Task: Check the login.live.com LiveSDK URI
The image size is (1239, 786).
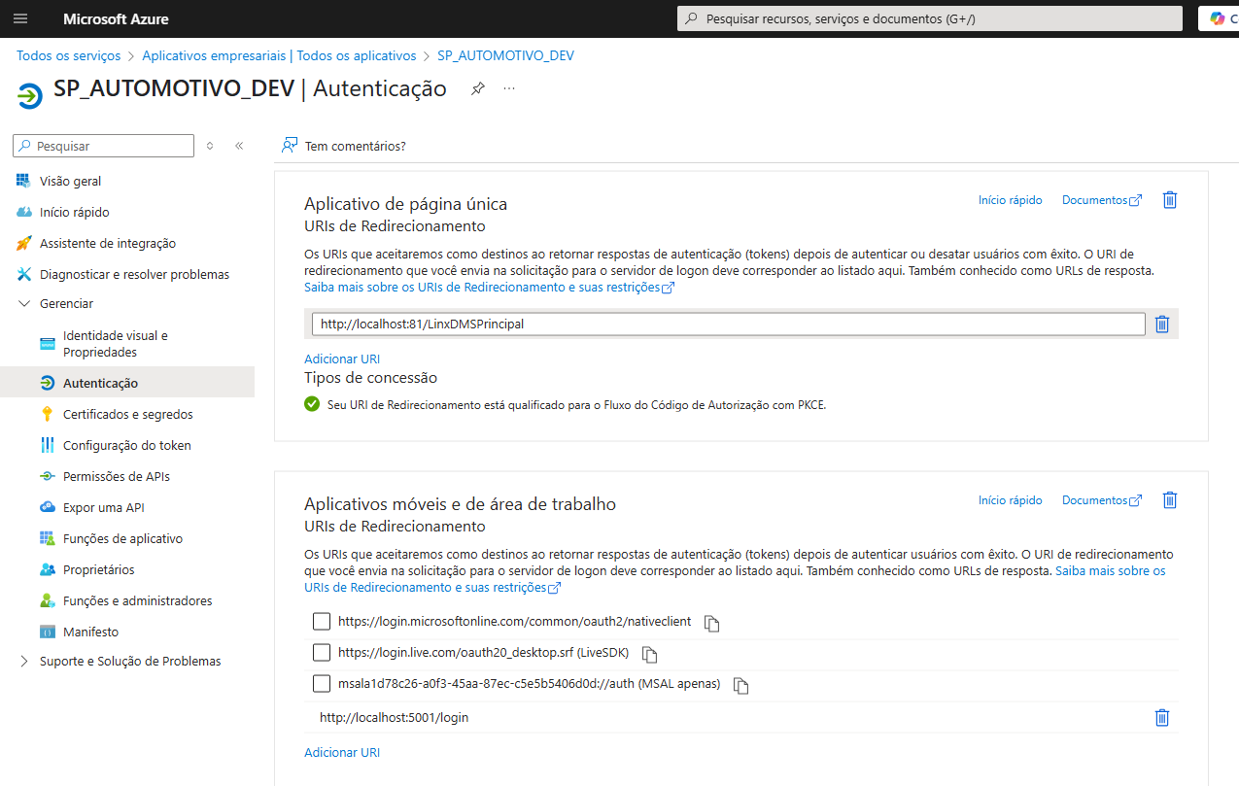Action: click(x=322, y=653)
